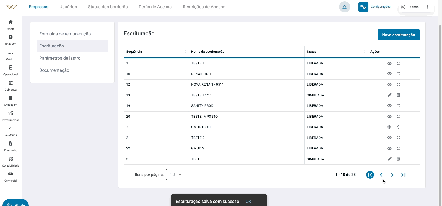This screenshot has height=206, width=442.
Task: View the GMUD 2 escrituração
Action: coord(389,148)
